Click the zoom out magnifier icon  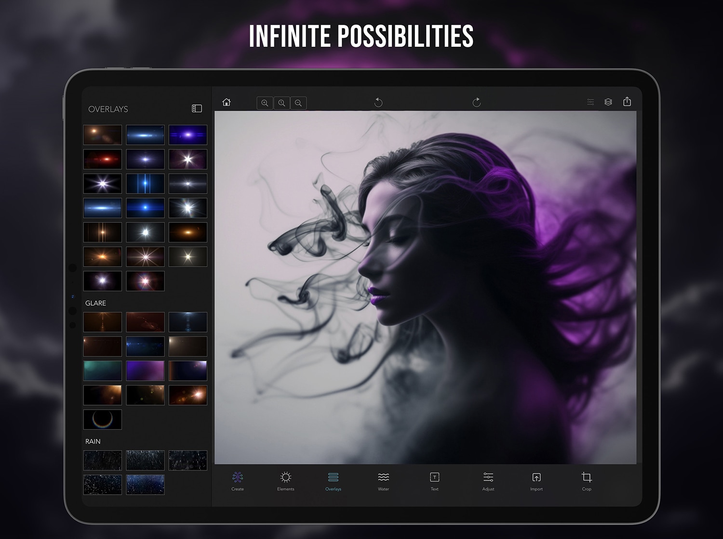click(x=298, y=103)
